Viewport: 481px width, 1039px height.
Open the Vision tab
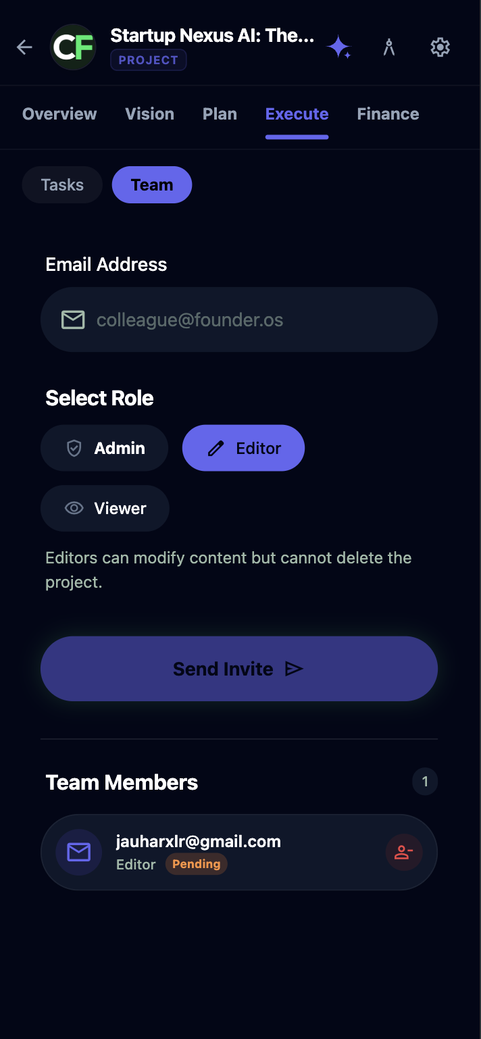[x=149, y=114]
